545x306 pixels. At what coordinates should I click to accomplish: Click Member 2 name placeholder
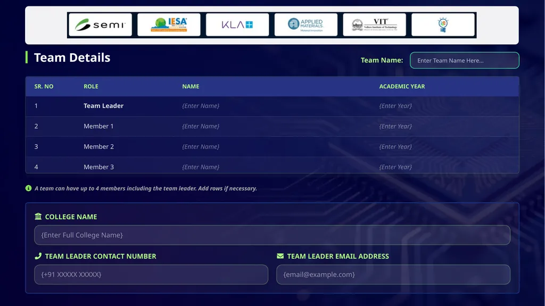click(x=201, y=147)
